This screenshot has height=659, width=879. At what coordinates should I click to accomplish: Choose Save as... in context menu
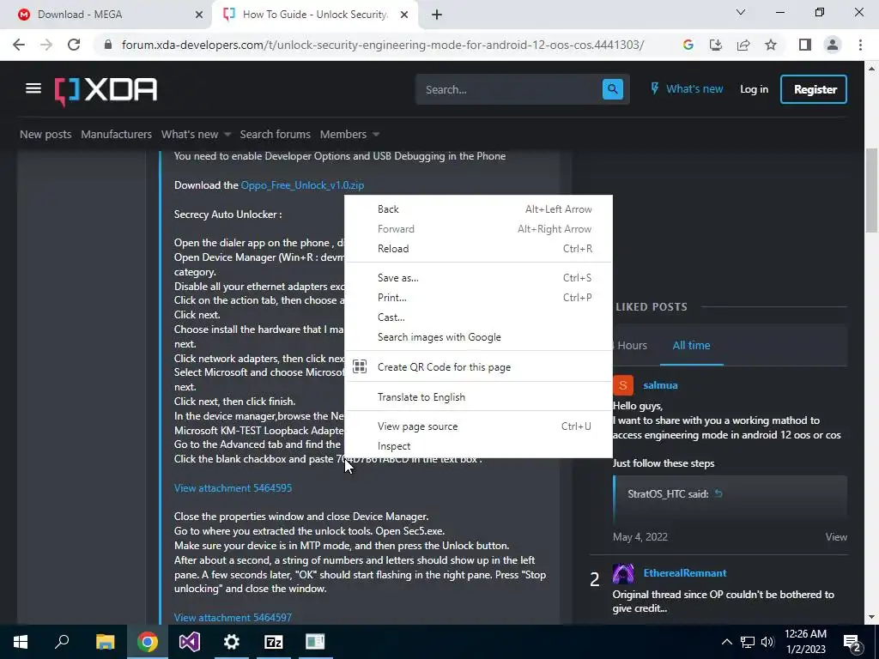coord(478,277)
